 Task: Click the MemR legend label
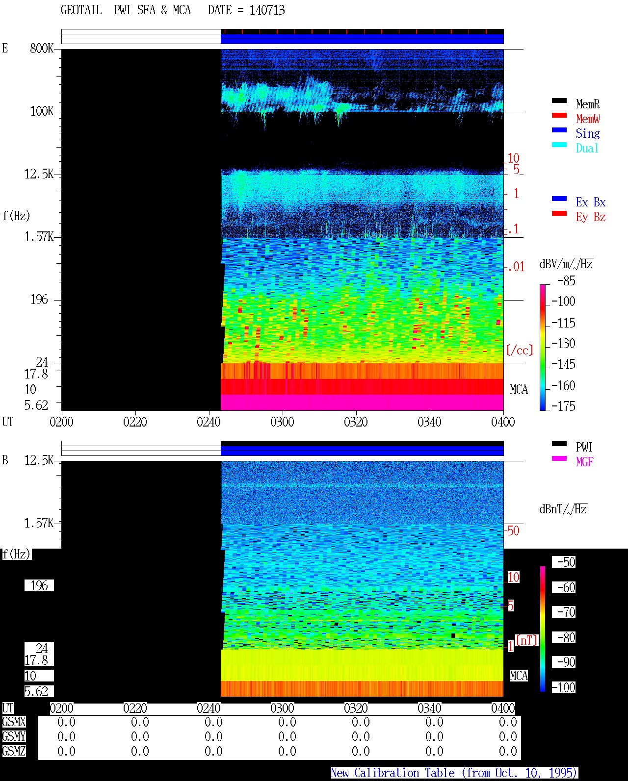point(588,104)
